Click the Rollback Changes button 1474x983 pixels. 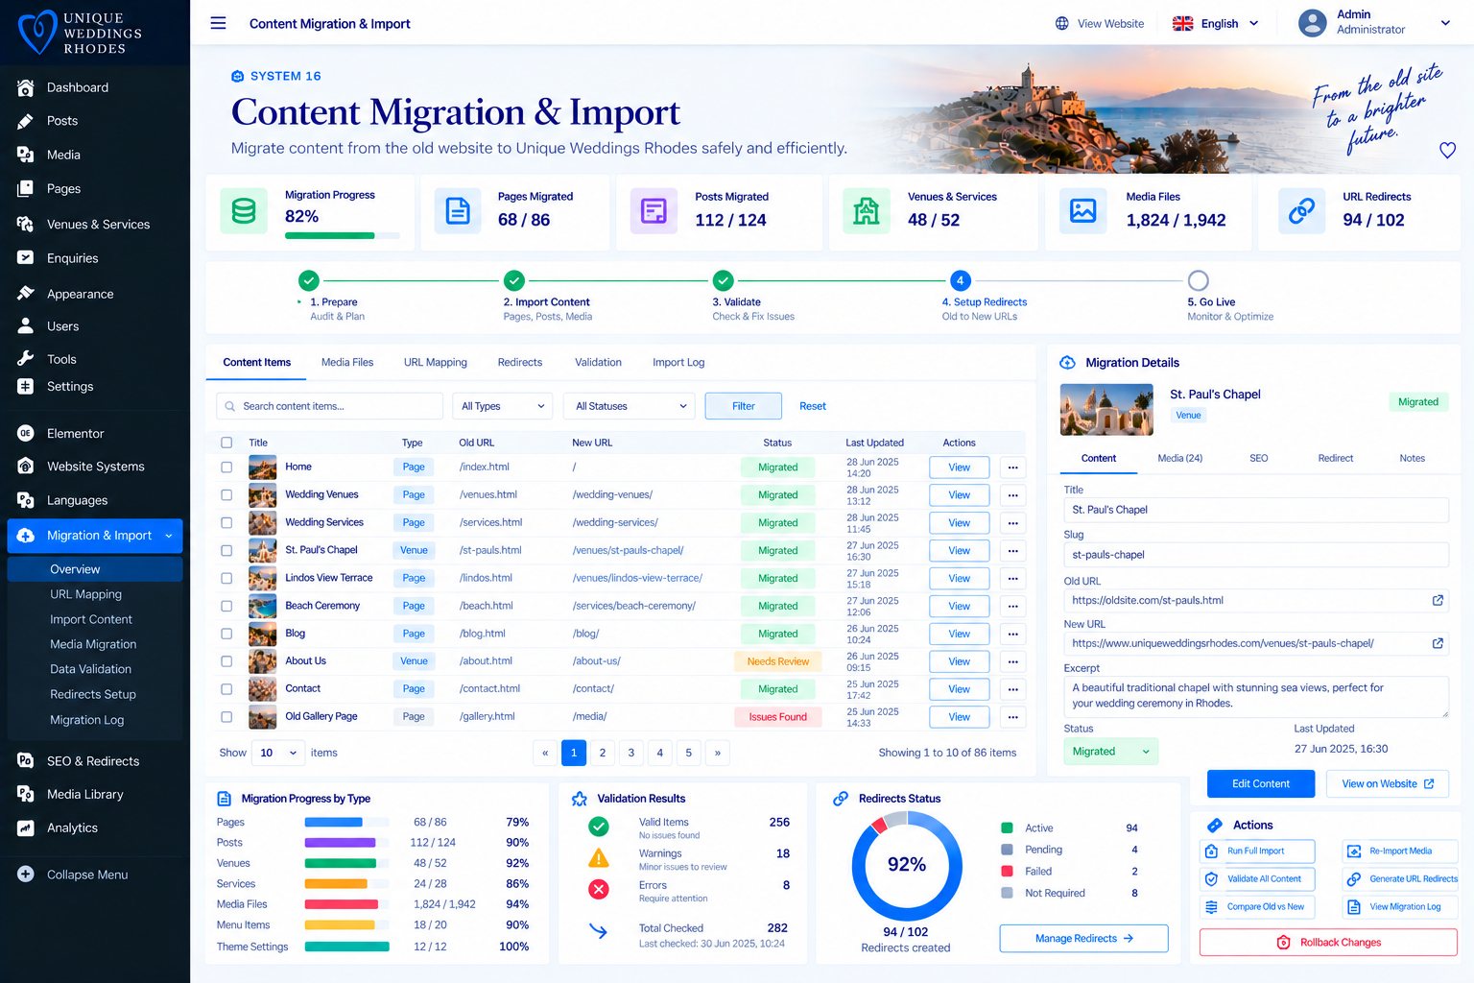point(1328,943)
